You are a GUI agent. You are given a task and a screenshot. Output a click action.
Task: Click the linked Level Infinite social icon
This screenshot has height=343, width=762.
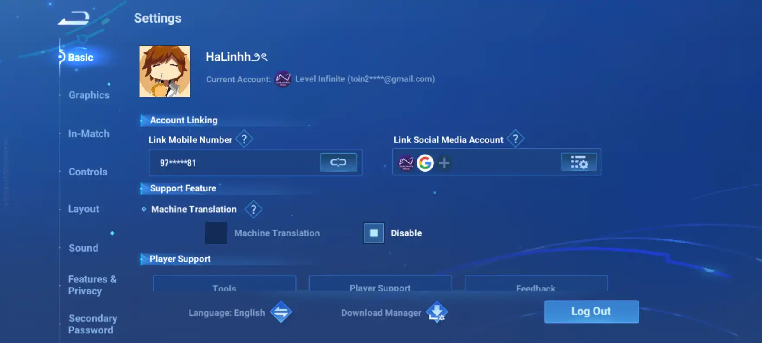click(406, 163)
